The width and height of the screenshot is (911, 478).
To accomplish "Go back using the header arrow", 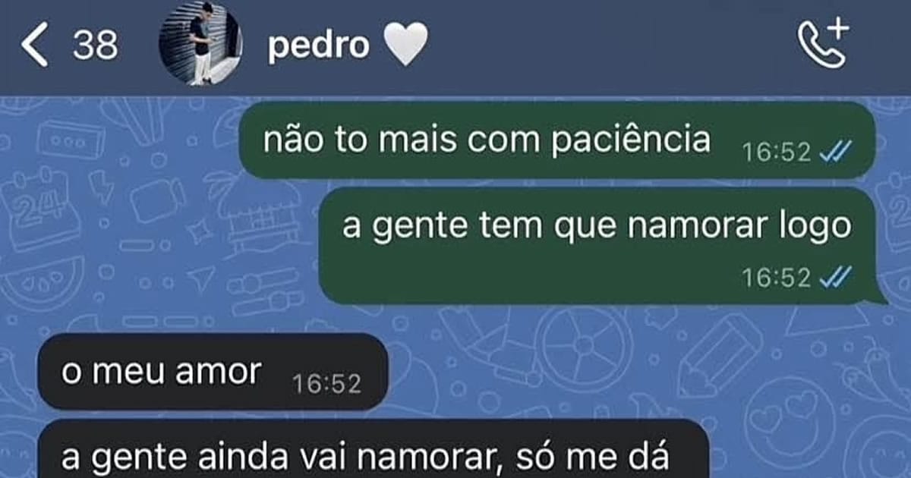I will (34, 45).
